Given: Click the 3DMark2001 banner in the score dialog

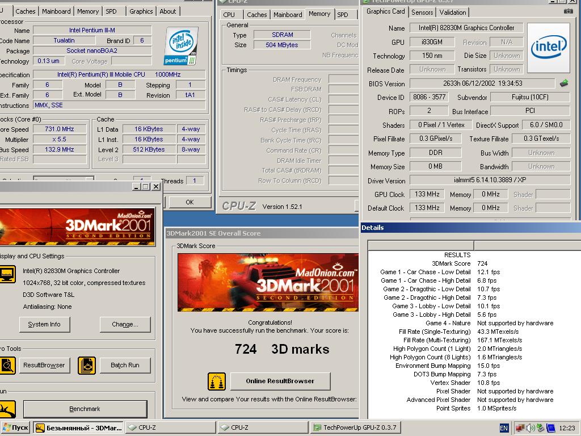Looking at the screenshot, I should coord(268,283).
